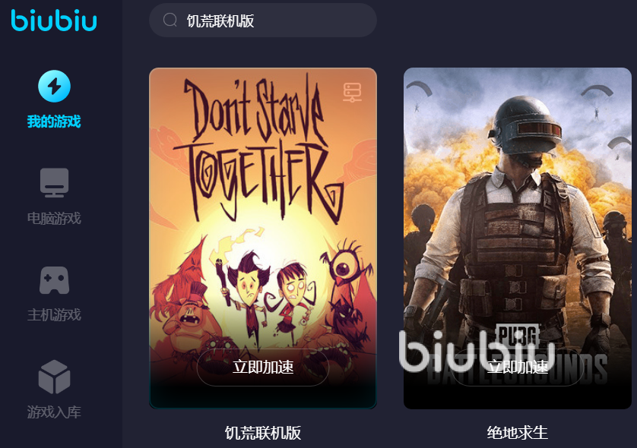Switch to 电脑游戏 section
The image size is (637, 448).
pyautogui.click(x=54, y=219)
